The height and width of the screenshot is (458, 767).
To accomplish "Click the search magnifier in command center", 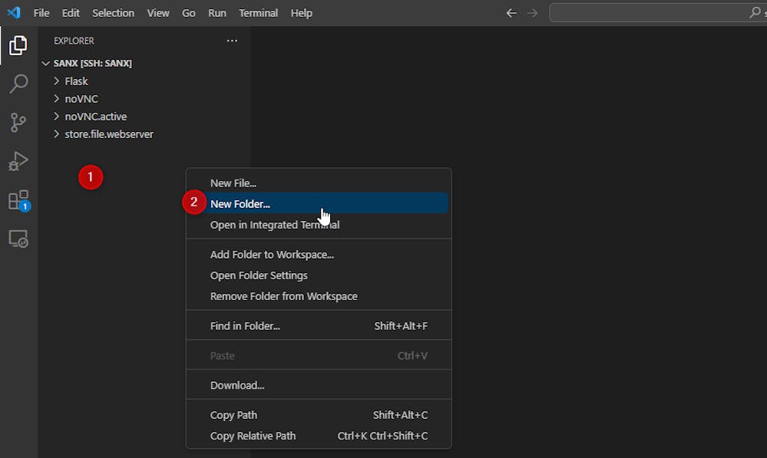I will point(755,13).
